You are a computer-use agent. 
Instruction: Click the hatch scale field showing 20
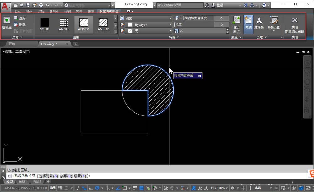click(x=201, y=31)
